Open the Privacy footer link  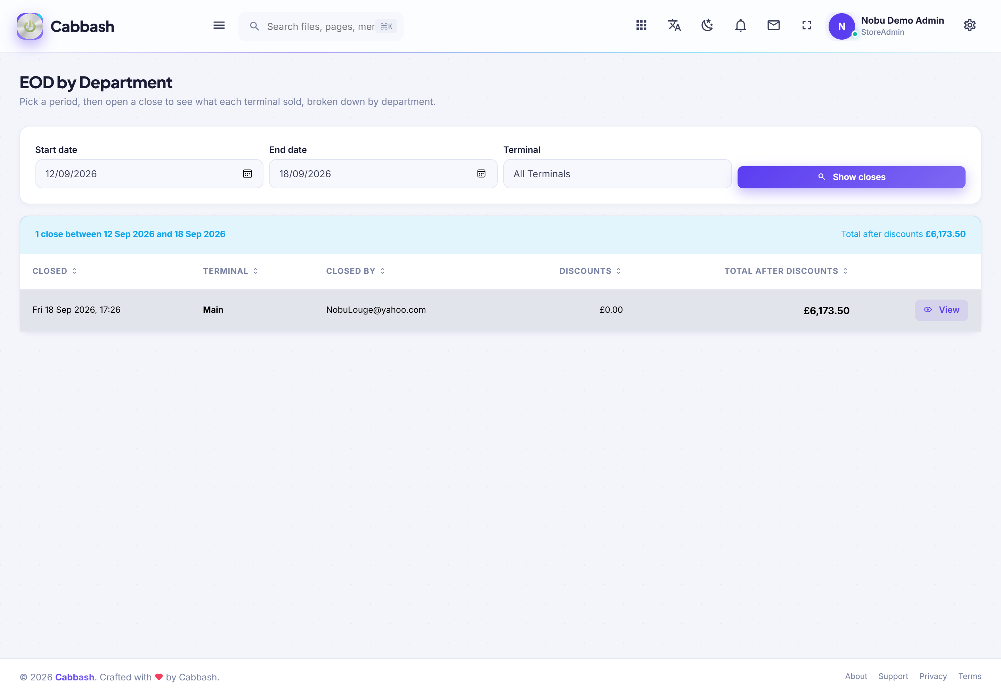933,676
